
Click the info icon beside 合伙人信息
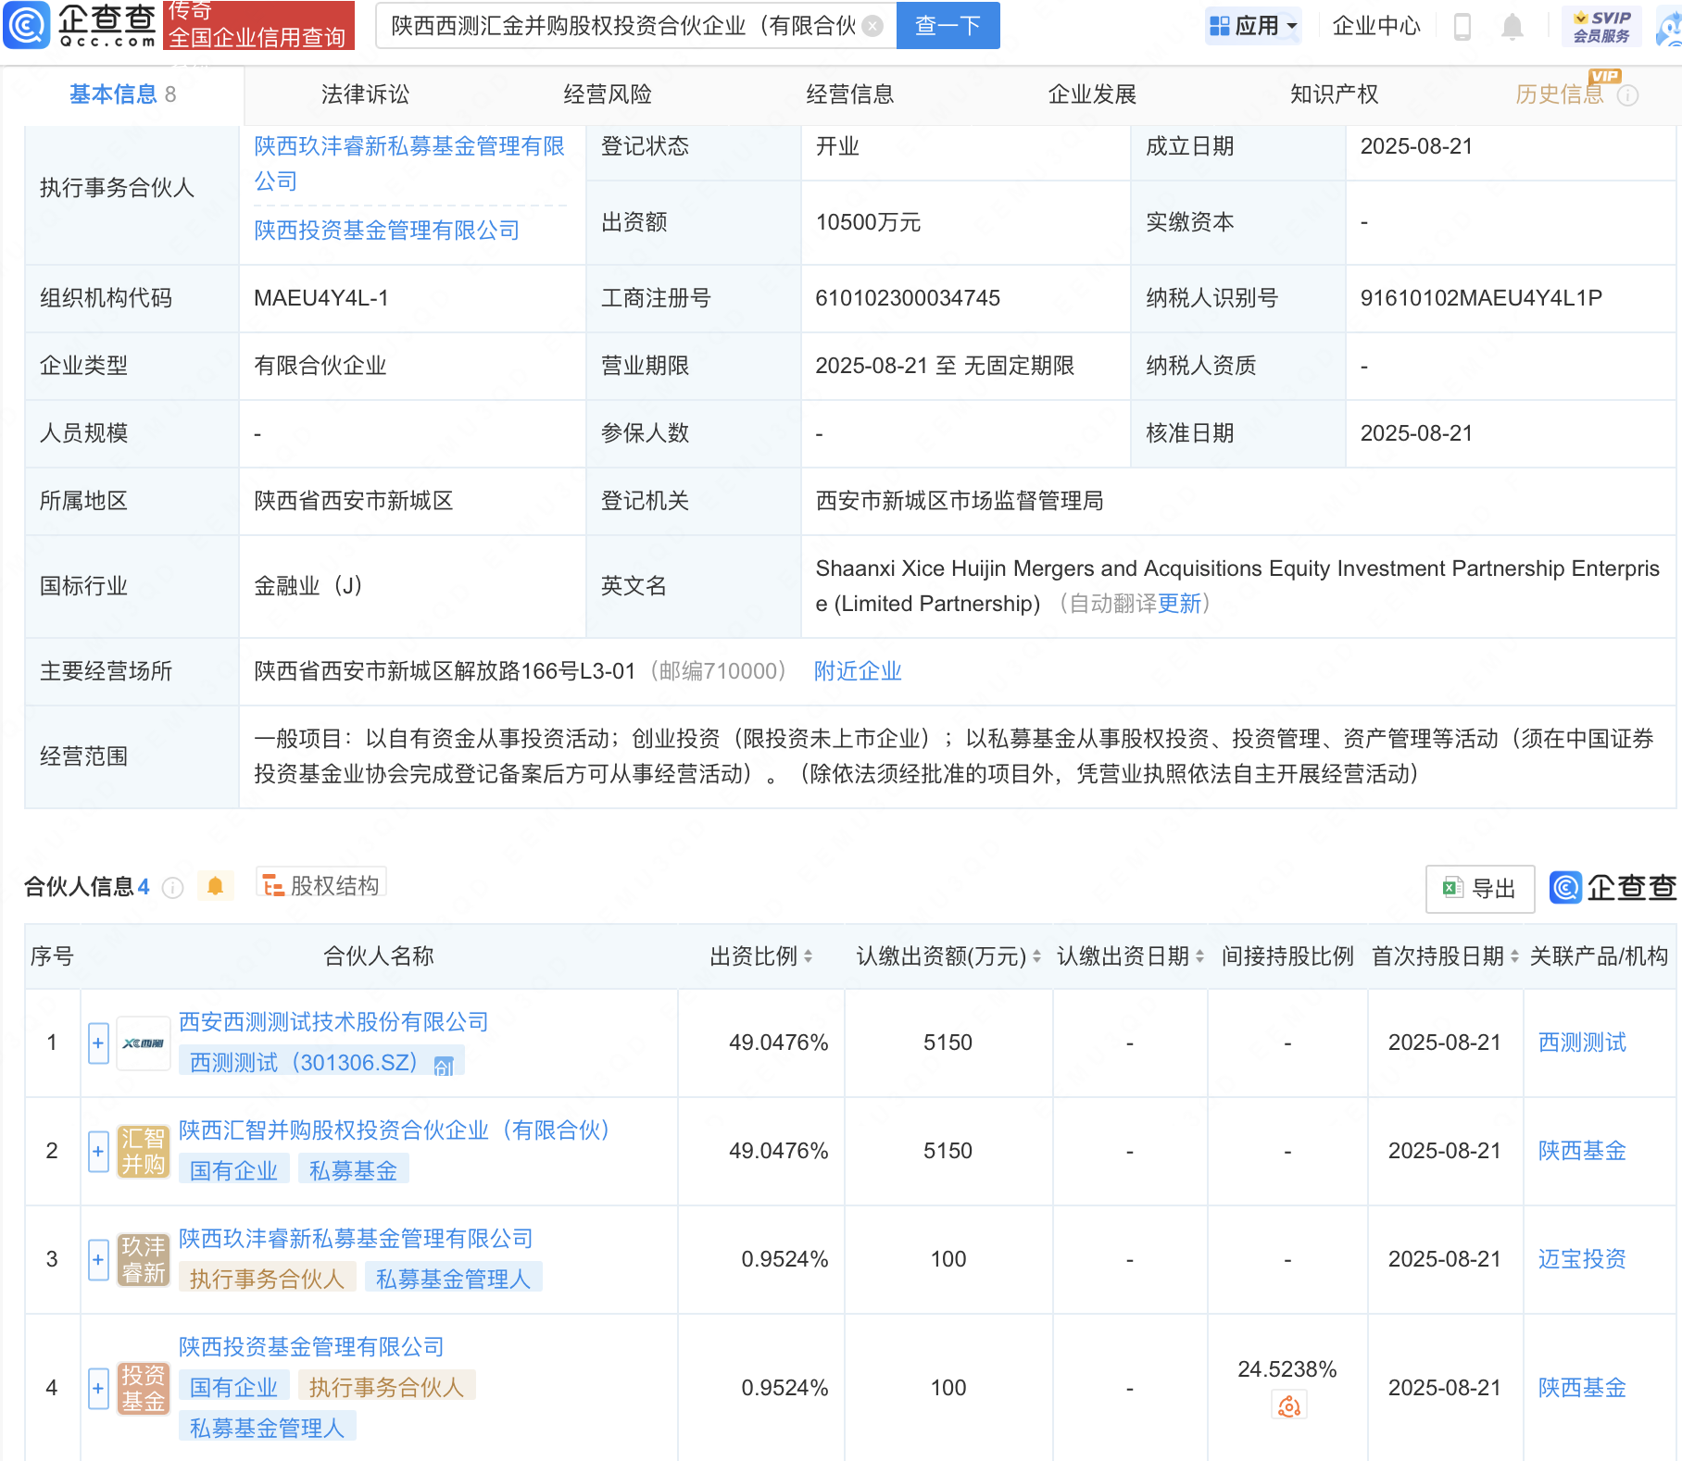172,888
